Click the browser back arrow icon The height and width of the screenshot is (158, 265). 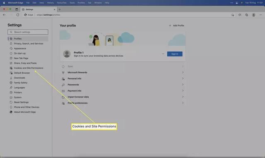pos(5,15)
